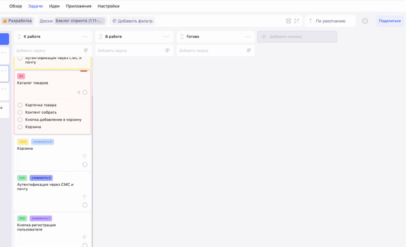This screenshot has width=406, height=247.
Task: Check off Кнопка добавление в корзину subtask
Action: [20, 120]
